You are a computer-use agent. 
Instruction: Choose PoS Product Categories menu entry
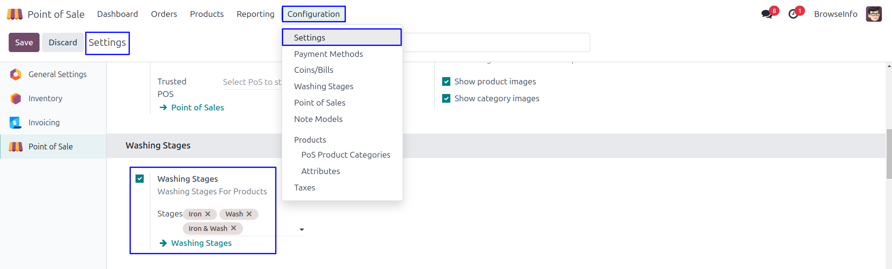(x=346, y=155)
